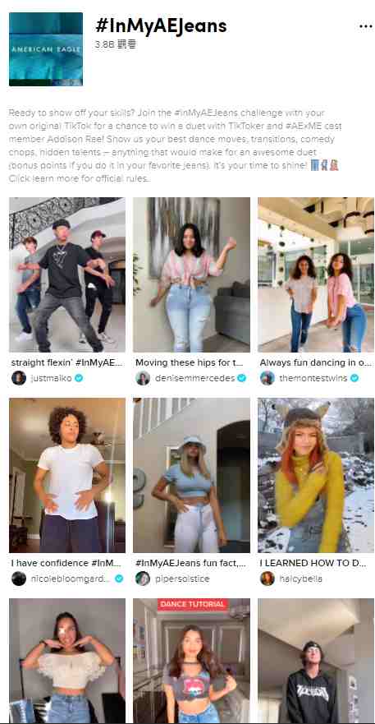Visit the justmaiko username link
Image resolution: width=375 pixels, height=724 pixels.
[x=51, y=378]
